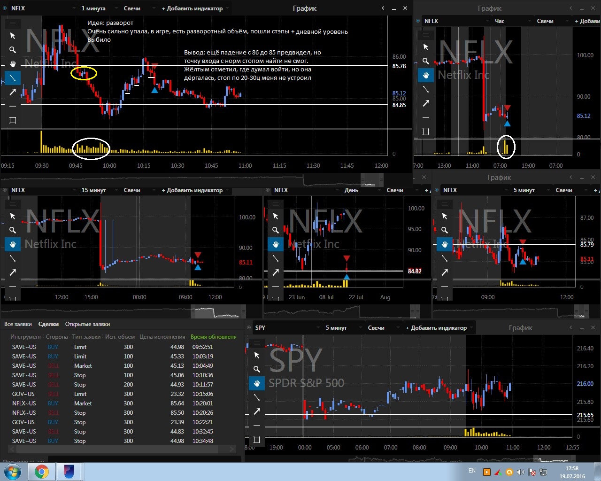Select the cursor tool in NFLX Час chart
The width and height of the screenshot is (601, 481).
tap(426, 47)
